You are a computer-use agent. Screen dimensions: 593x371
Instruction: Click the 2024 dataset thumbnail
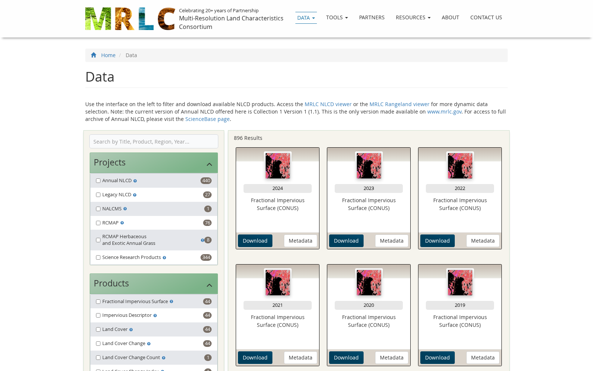[x=278, y=166]
